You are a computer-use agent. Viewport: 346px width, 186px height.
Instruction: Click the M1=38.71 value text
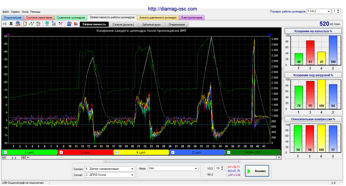tap(234, 167)
